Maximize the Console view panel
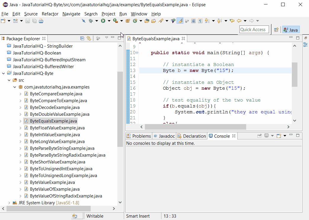 [x=298, y=135]
